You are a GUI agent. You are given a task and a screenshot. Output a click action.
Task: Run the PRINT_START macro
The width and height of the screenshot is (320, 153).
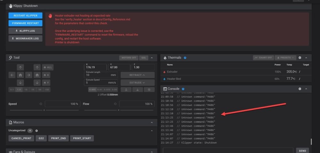pyautogui.click(x=82, y=138)
